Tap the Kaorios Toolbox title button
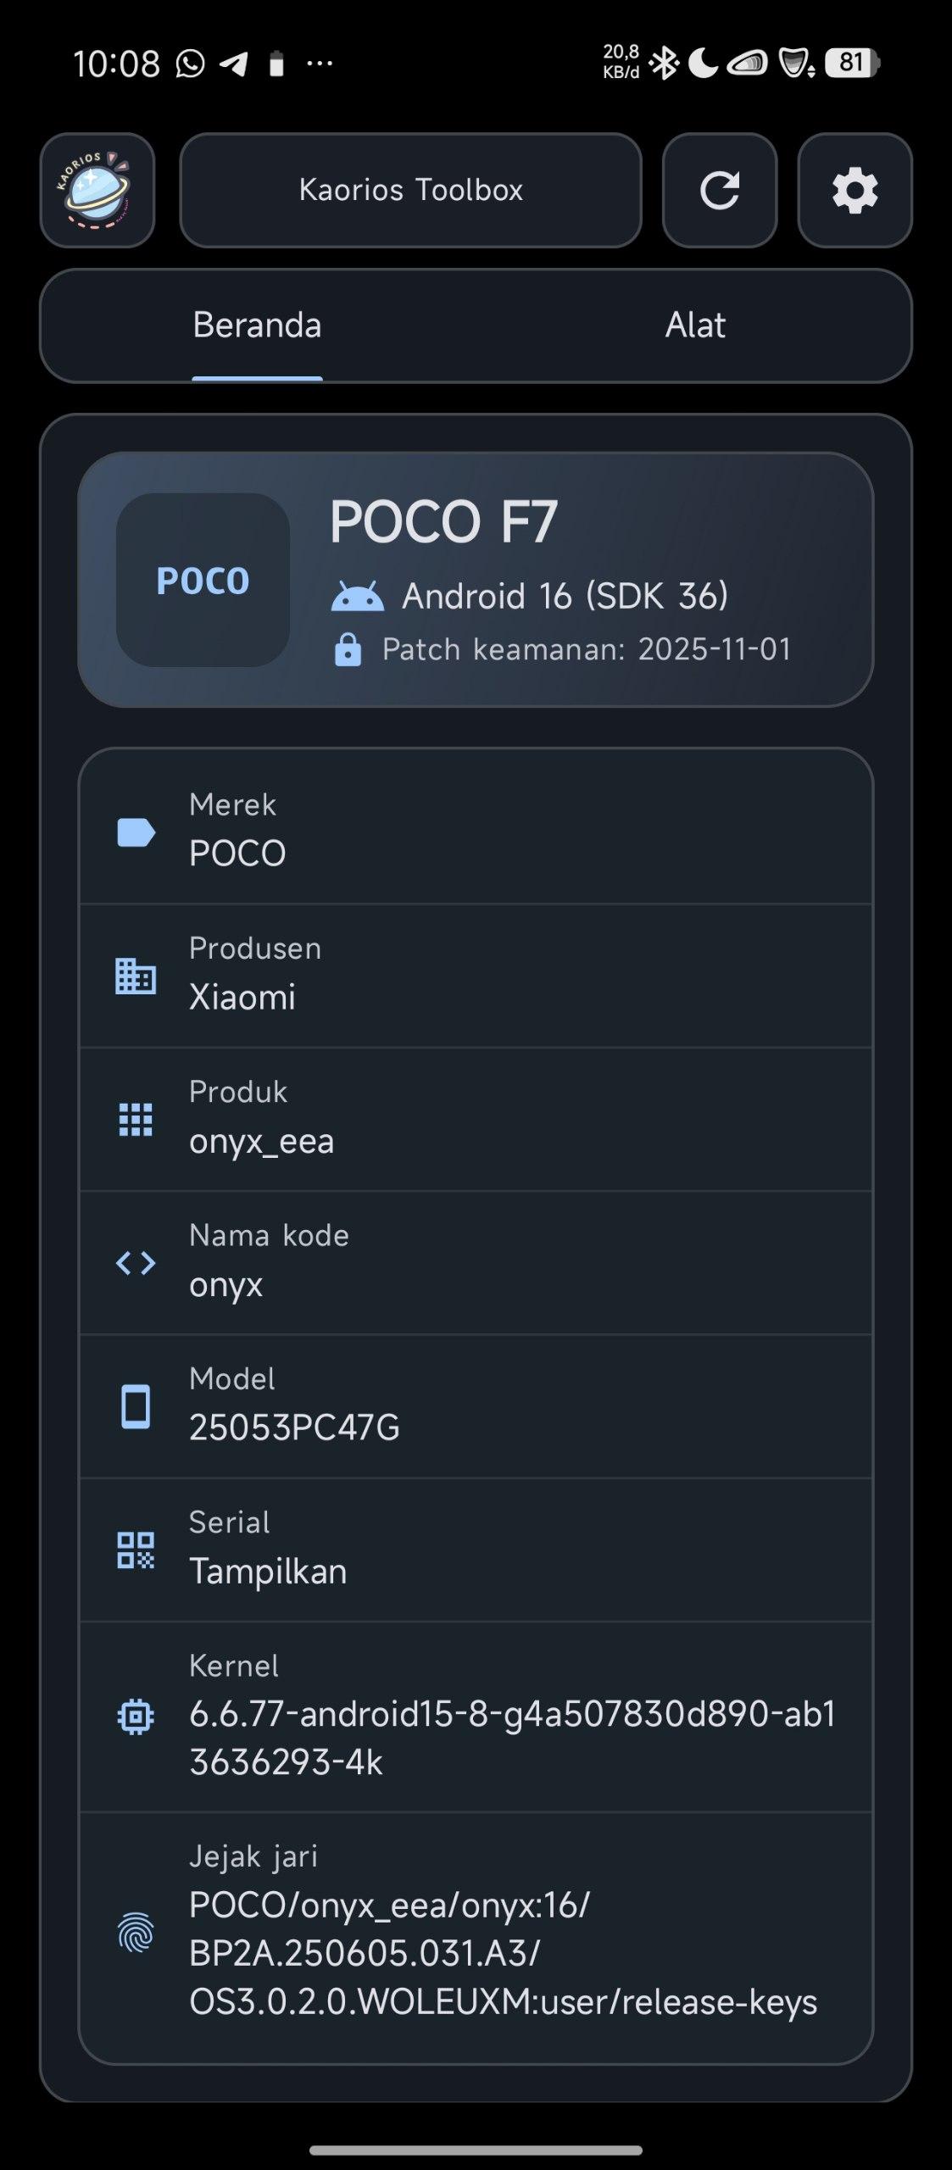 pyautogui.click(x=410, y=190)
